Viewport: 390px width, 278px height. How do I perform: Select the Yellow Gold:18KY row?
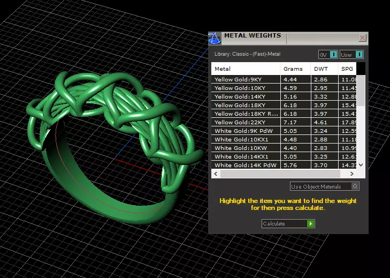pos(284,105)
